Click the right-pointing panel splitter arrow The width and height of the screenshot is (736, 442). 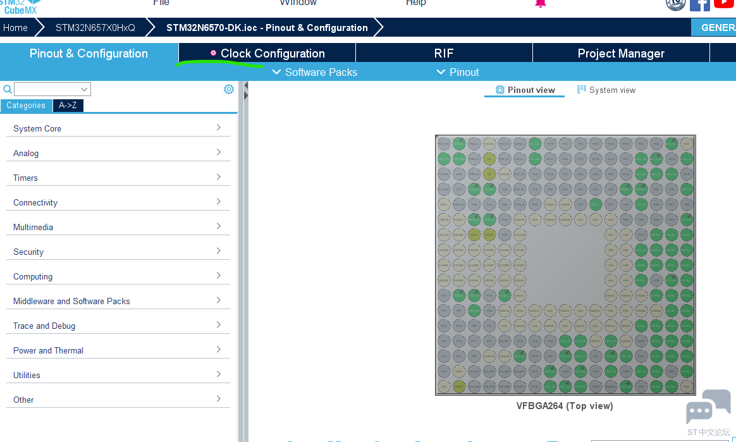(x=246, y=95)
